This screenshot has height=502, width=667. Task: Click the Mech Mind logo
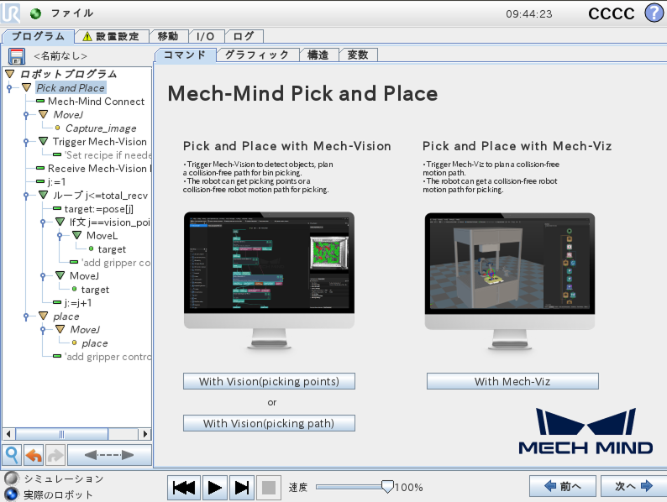tap(586, 431)
